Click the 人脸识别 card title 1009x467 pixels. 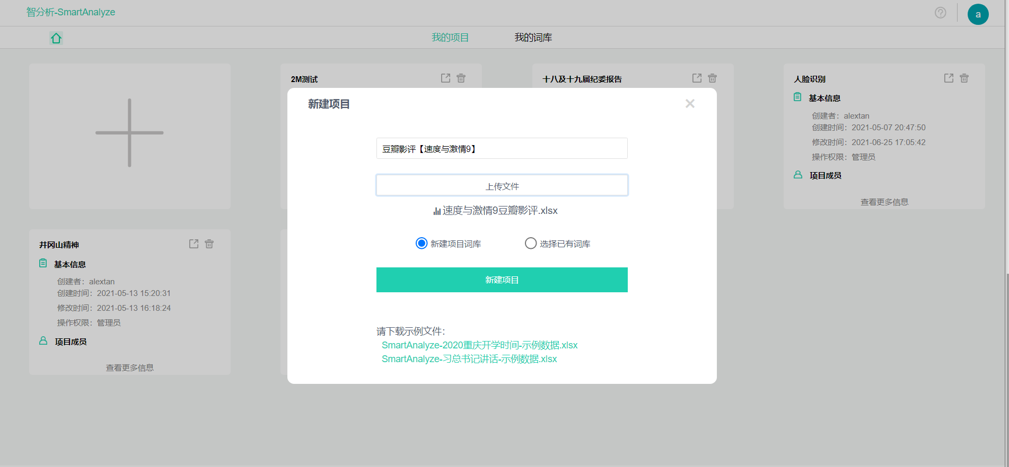810,79
